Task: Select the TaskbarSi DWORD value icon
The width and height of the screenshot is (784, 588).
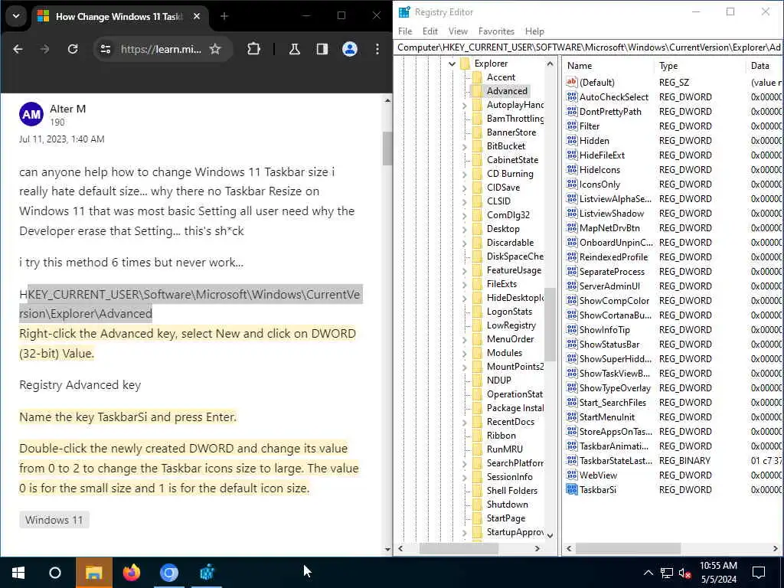Action: pos(571,489)
